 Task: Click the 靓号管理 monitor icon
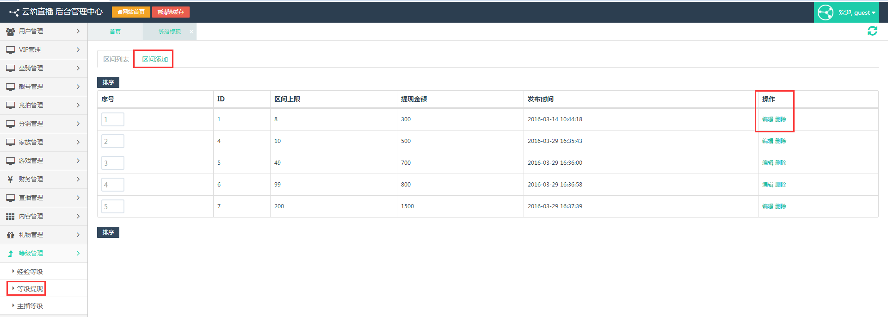click(10, 87)
